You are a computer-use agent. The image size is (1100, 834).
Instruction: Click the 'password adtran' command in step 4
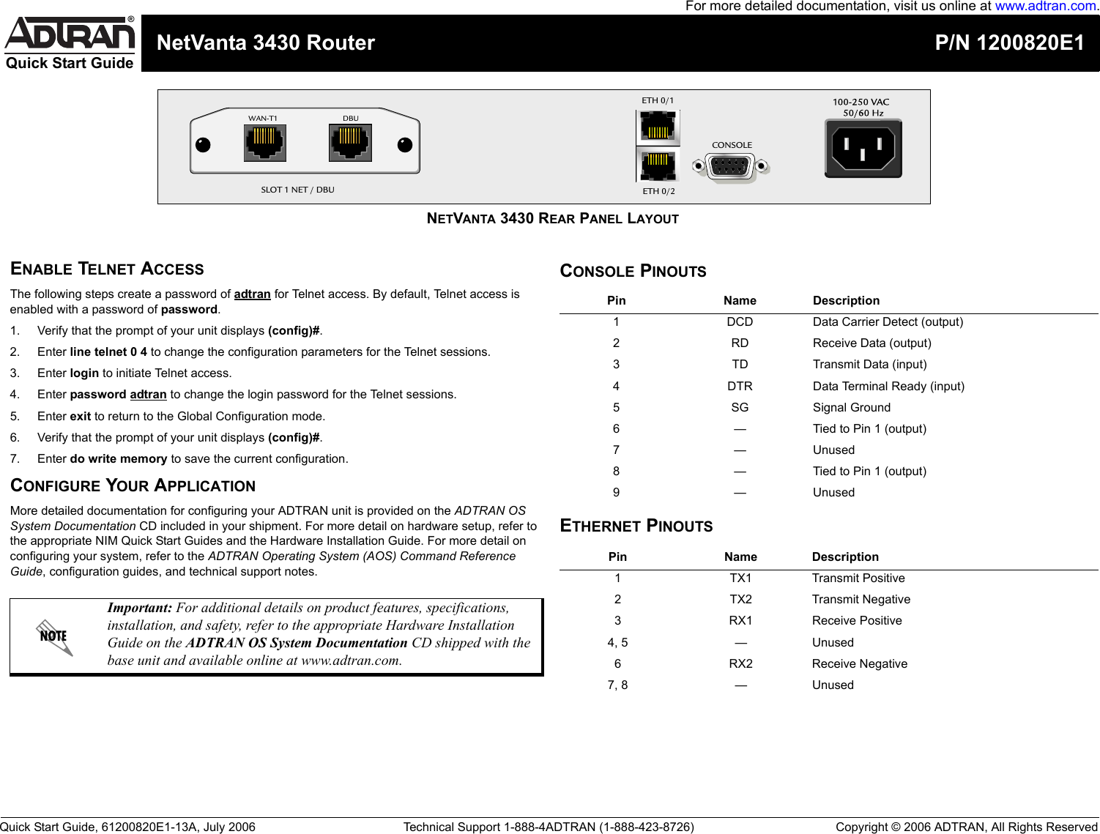[119, 395]
